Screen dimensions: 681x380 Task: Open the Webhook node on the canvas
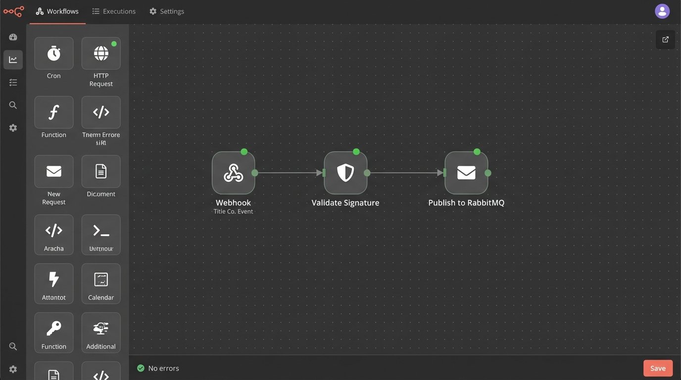click(x=233, y=173)
